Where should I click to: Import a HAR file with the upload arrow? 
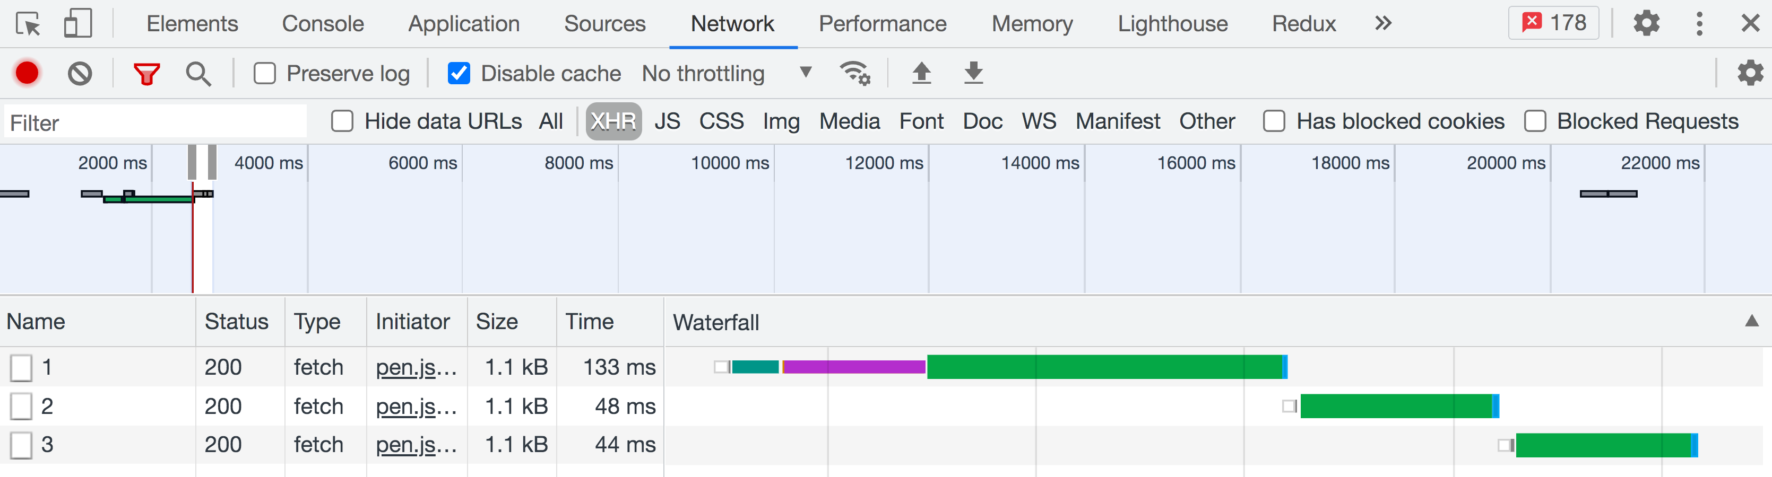(x=921, y=73)
